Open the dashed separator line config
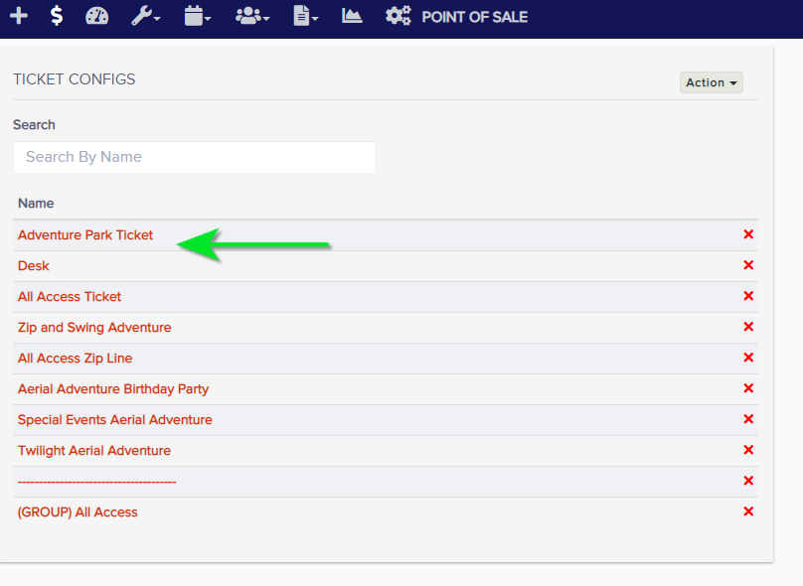Image resolution: width=803 pixels, height=586 pixels. pos(96,482)
